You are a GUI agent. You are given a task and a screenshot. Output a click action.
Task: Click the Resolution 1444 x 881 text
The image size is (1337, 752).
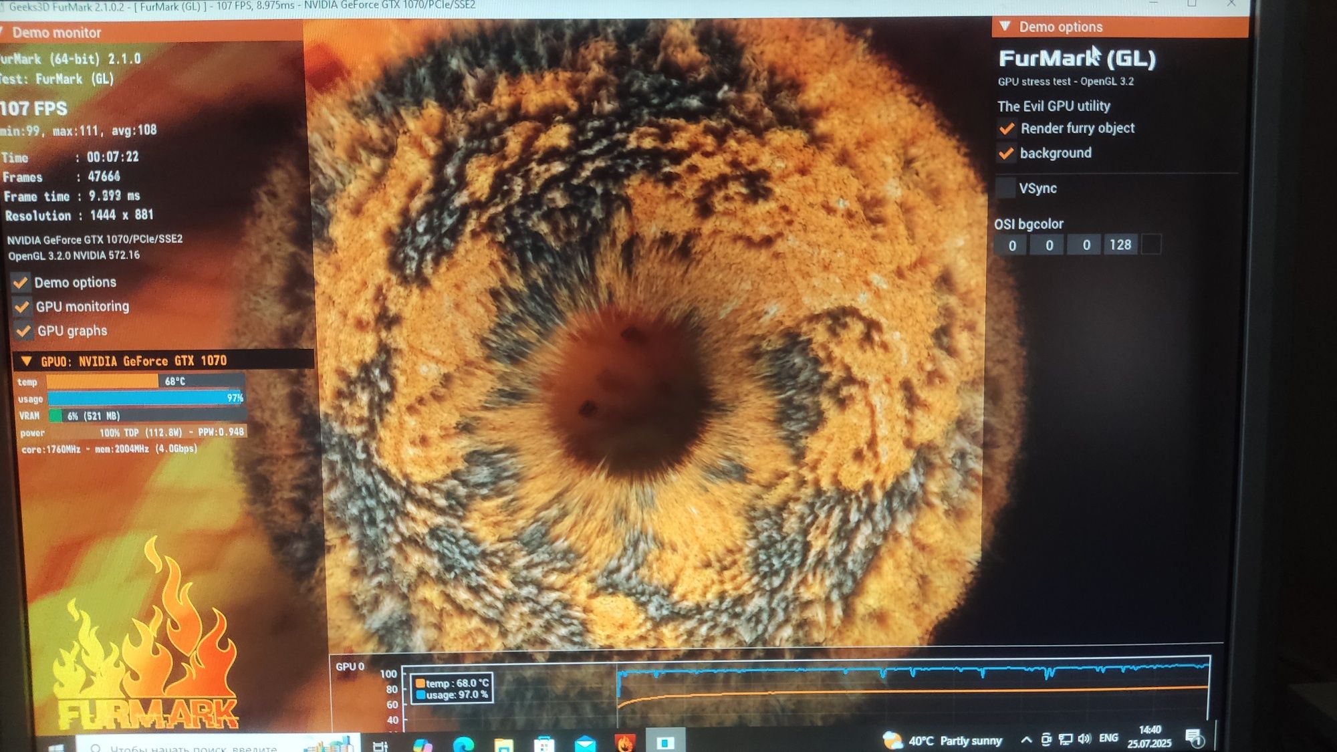(x=80, y=215)
